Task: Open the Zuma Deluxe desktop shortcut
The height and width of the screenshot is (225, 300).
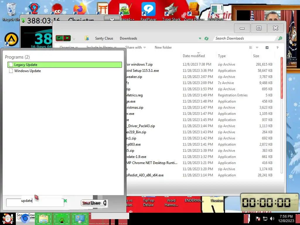Action: pos(194,11)
